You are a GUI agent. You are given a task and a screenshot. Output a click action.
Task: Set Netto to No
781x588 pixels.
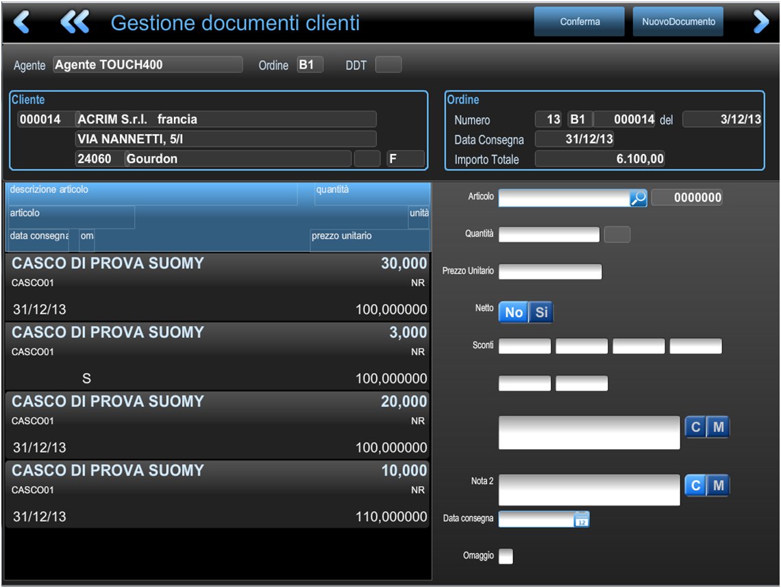point(514,312)
